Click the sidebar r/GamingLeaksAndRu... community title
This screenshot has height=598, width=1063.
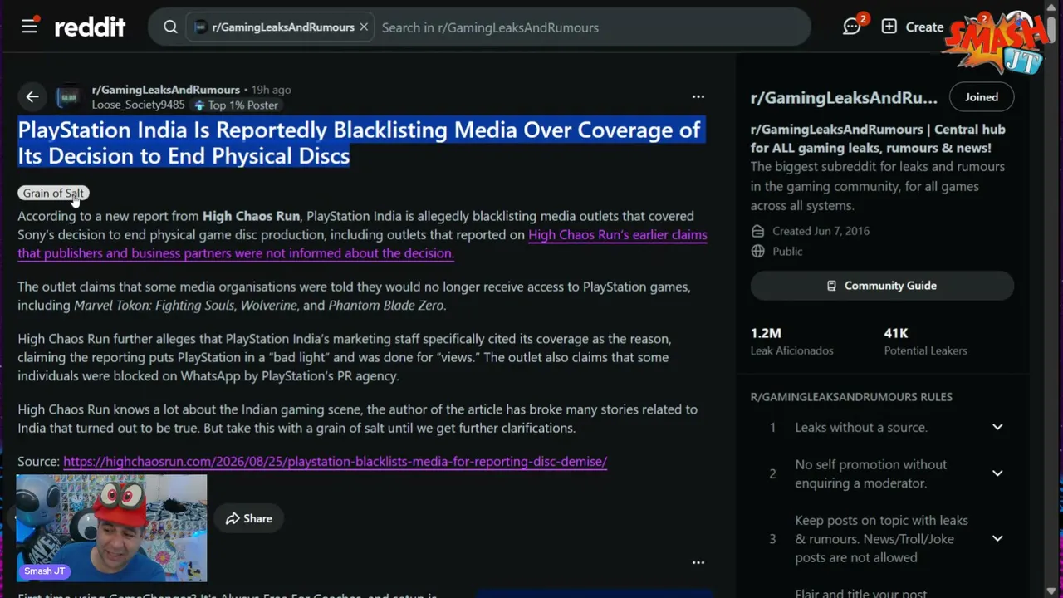(x=844, y=98)
